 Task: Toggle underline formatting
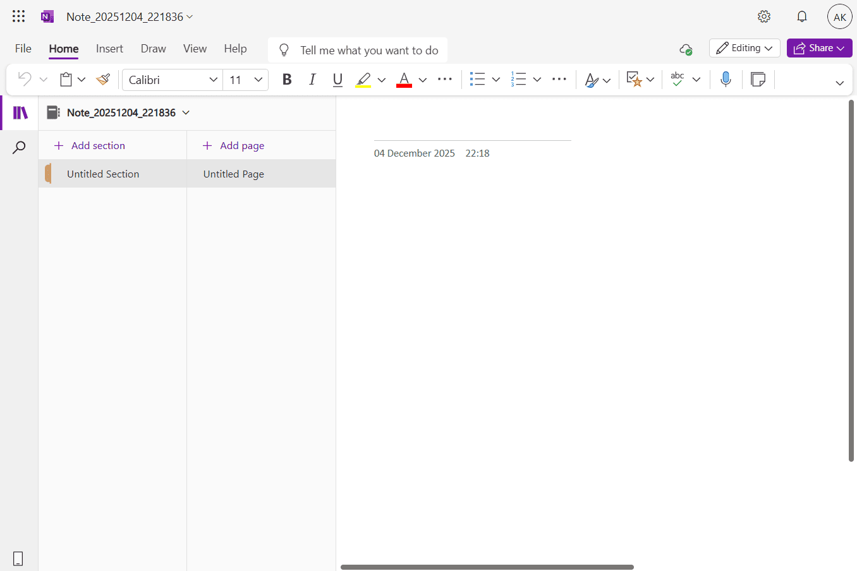tap(337, 80)
